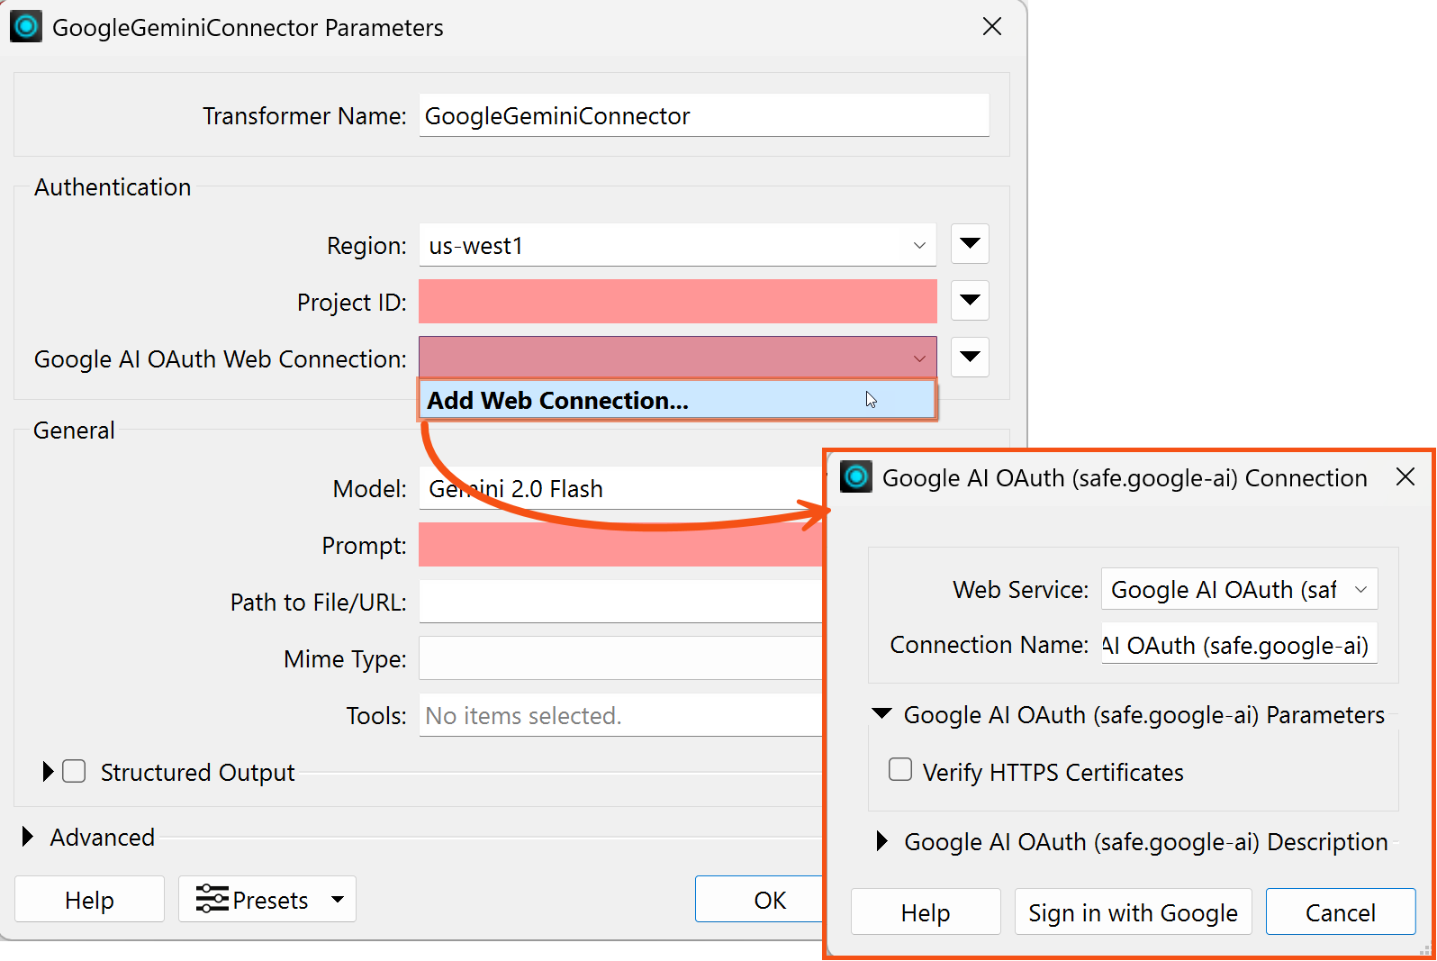Toggle Verify HTTPS Certificates checkbox
This screenshot has height=961, width=1437.
click(900, 769)
